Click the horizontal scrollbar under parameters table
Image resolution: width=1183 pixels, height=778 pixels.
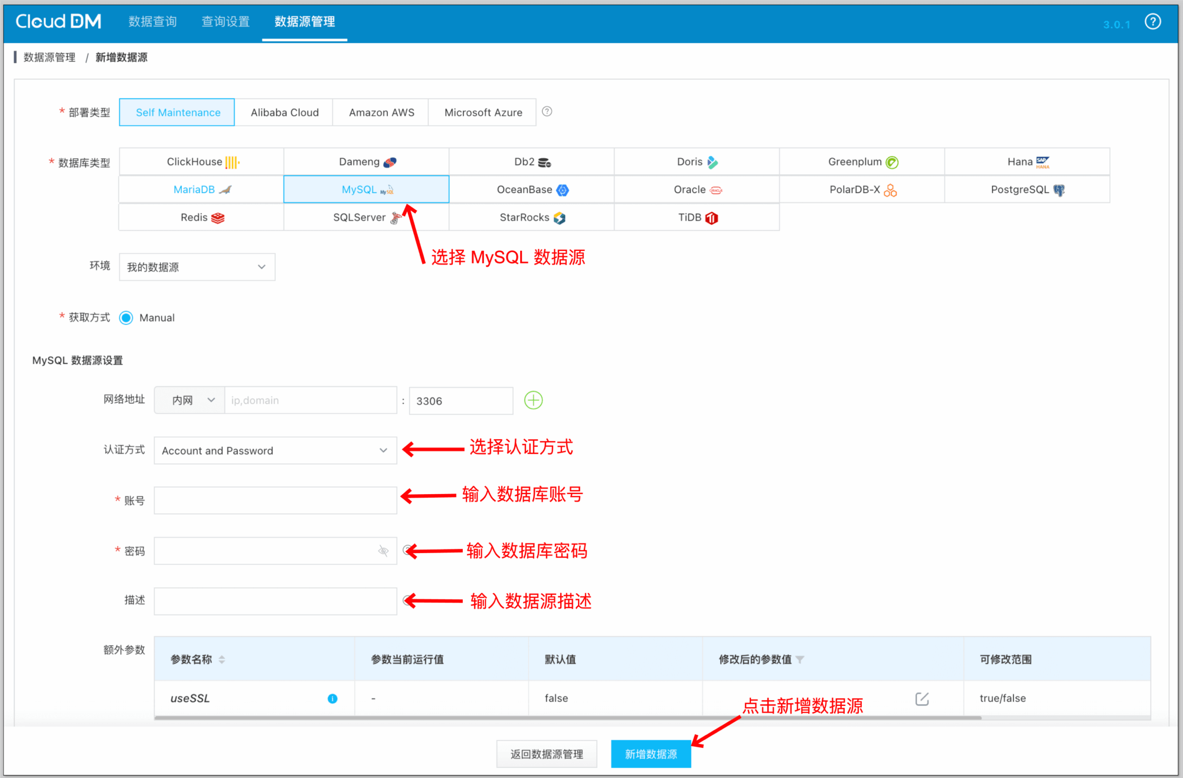tap(567, 718)
